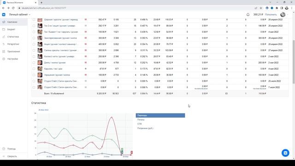Click the page vertical scrollbar
This screenshot has width=295, height=166.
[294, 62]
